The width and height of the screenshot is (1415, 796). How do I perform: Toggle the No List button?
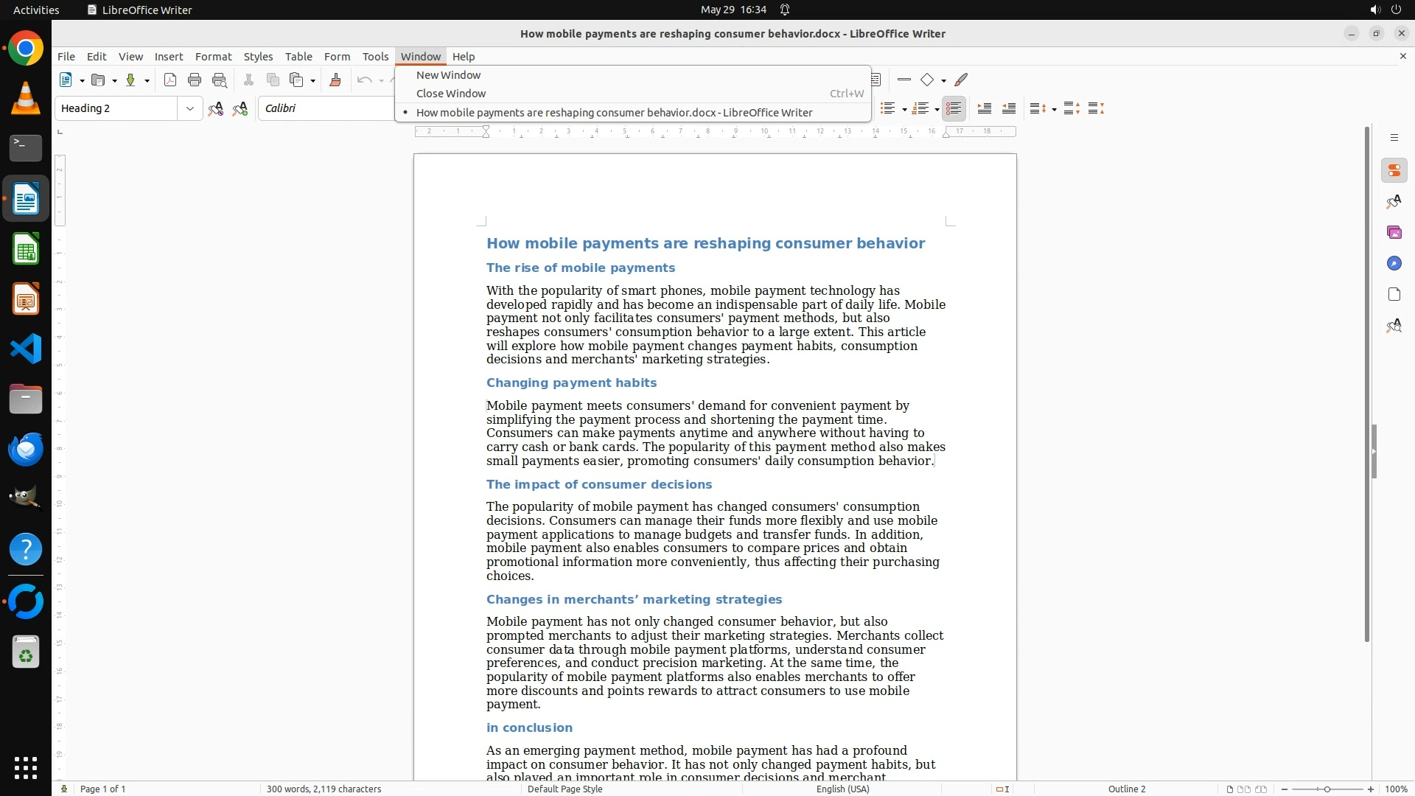click(x=954, y=108)
